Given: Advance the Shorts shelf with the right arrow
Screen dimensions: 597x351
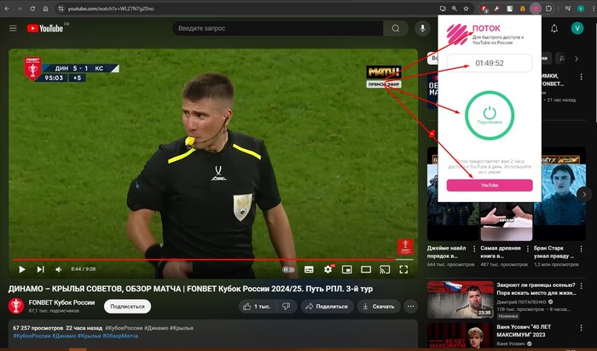Looking at the screenshot, I should (x=584, y=194).
